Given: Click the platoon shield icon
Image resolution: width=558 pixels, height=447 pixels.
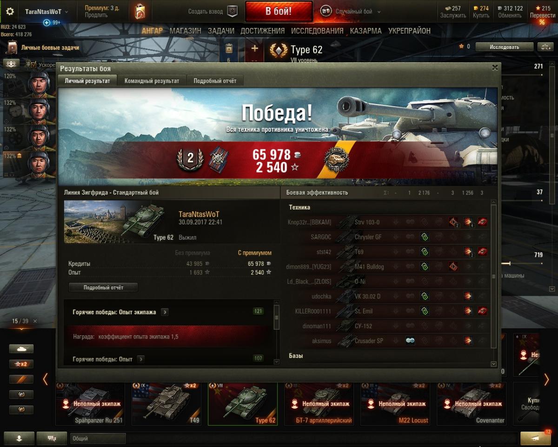Looking at the screenshot, I should pyautogui.click(x=232, y=12).
